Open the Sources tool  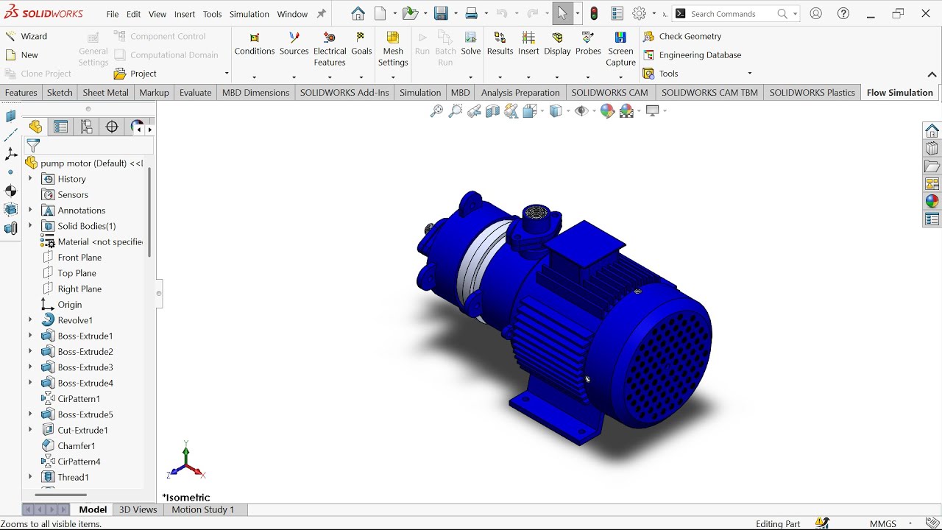(294, 44)
